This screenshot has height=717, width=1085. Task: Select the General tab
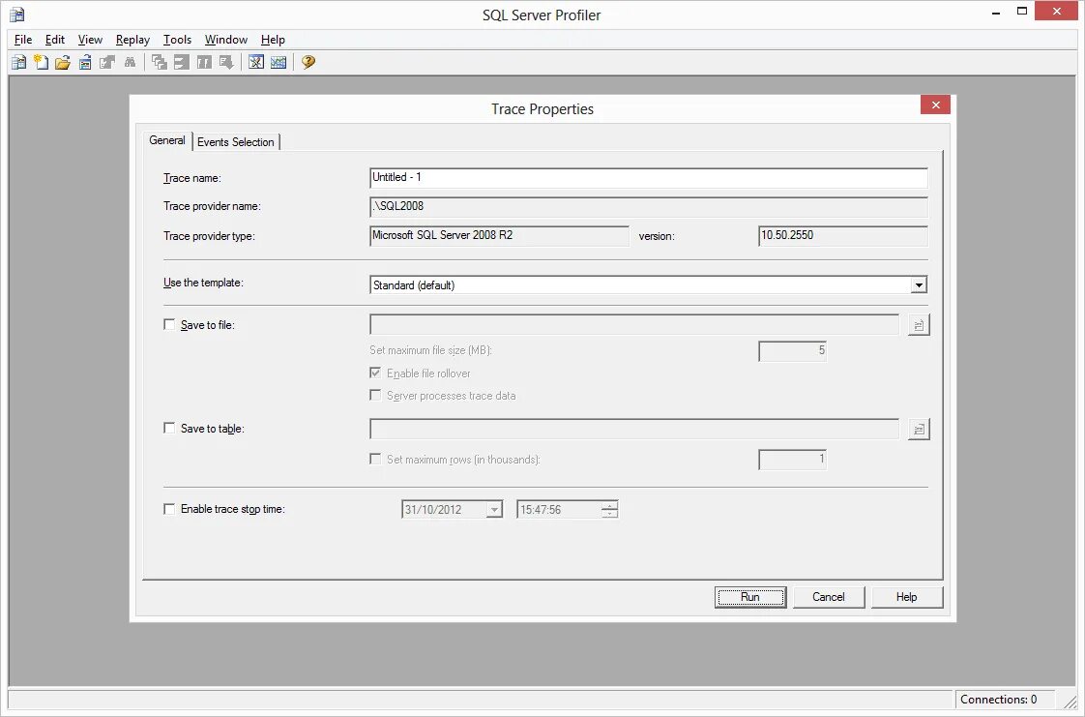pos(167,140)
